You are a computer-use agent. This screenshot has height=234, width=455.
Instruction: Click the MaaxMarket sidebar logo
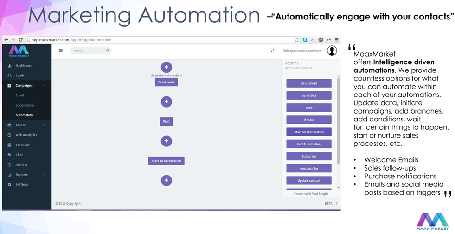click(x=19, y=51)
